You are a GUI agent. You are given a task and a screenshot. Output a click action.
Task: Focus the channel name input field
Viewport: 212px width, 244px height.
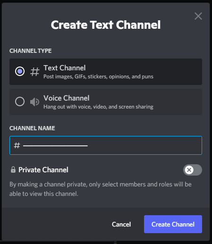coord(106,145)
